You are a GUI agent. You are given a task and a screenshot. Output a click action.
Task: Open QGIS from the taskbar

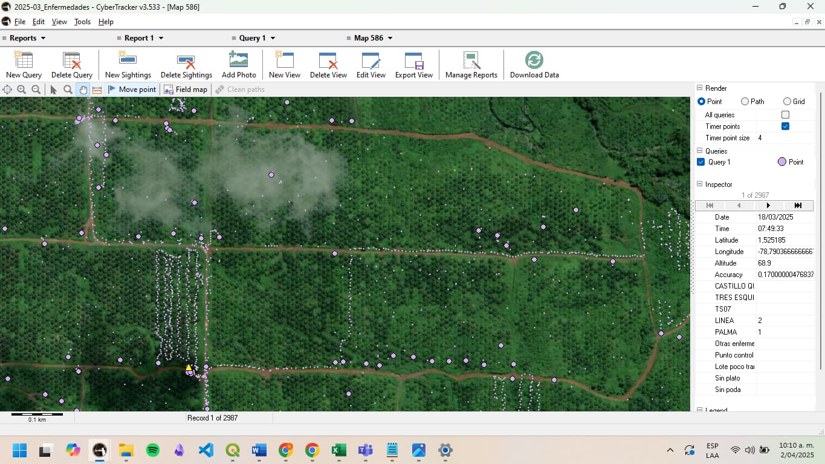(232, 450)
